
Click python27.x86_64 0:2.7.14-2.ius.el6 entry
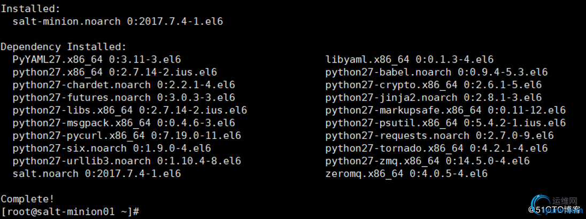click(115, 72)
